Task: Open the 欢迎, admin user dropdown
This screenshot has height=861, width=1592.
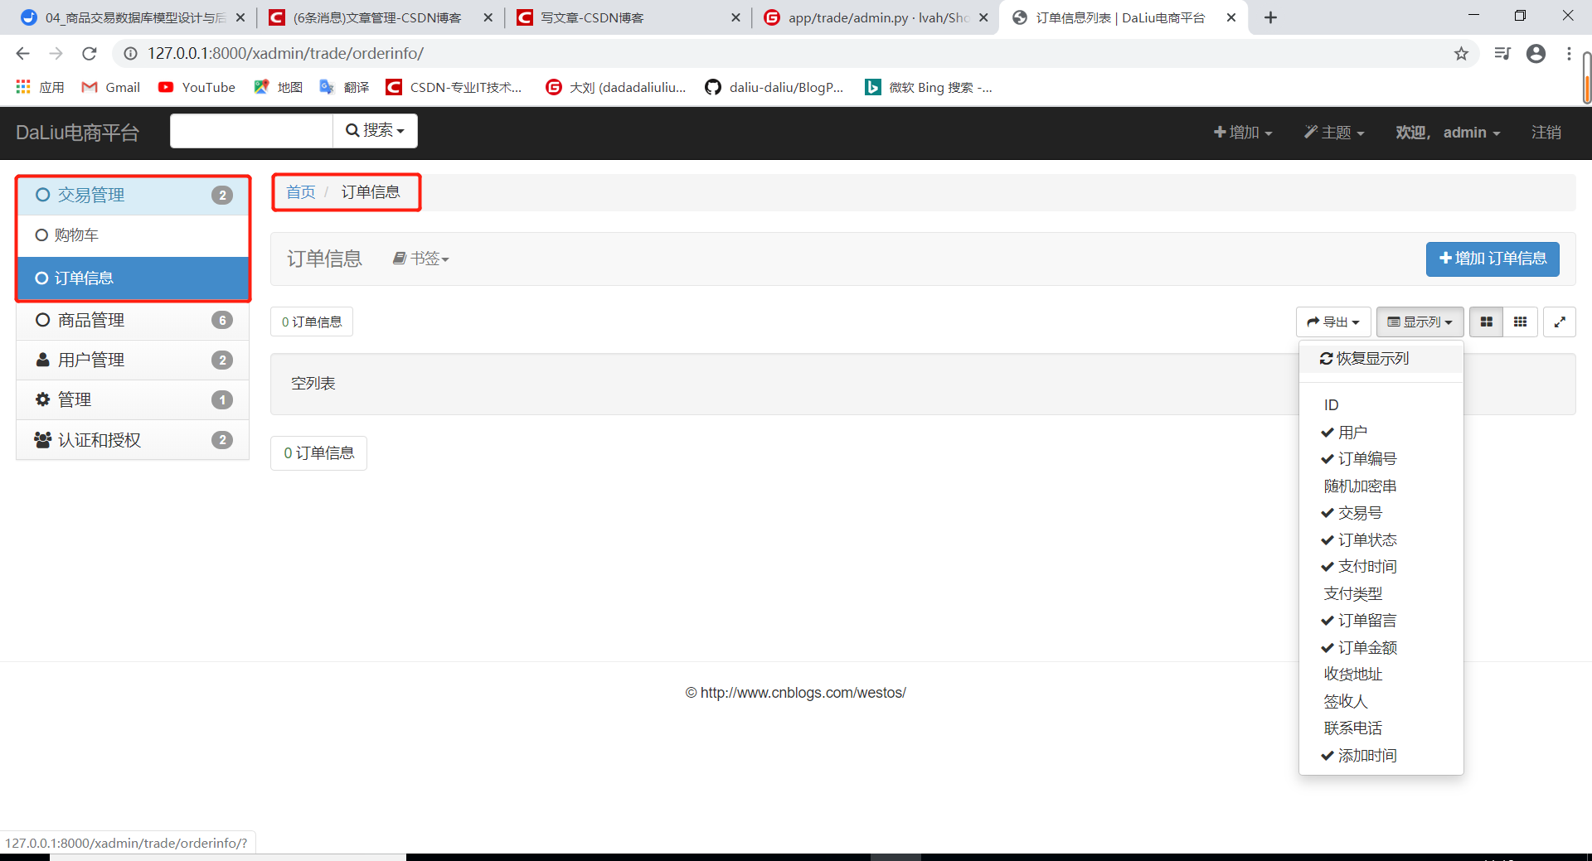Action: tap(1448, 133)
